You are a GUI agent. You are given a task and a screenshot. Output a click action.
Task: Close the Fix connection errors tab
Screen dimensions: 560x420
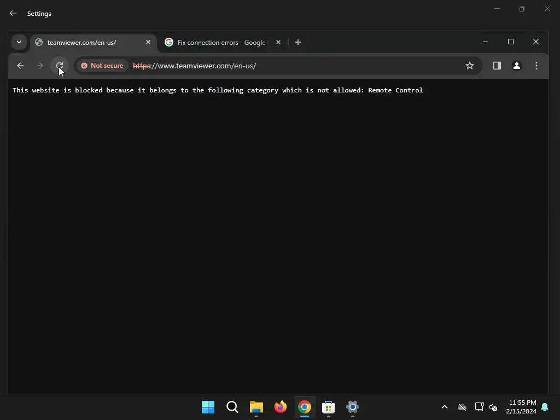coord(278,42)
